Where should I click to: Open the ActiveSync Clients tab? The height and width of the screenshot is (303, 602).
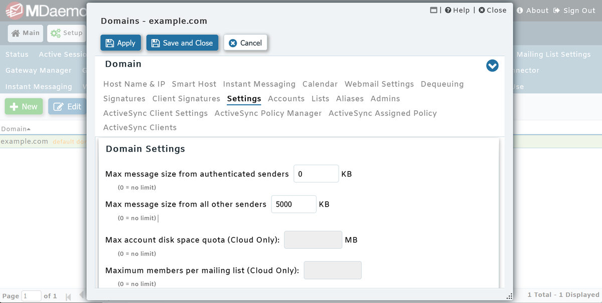point(140,127)
